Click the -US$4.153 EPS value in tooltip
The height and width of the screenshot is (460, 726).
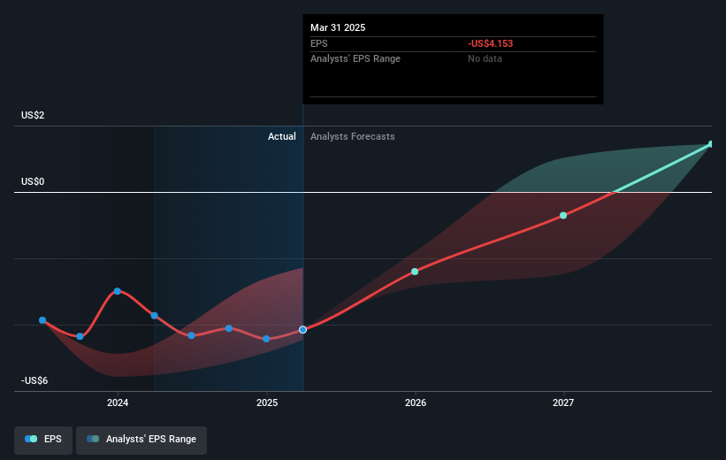490,43
